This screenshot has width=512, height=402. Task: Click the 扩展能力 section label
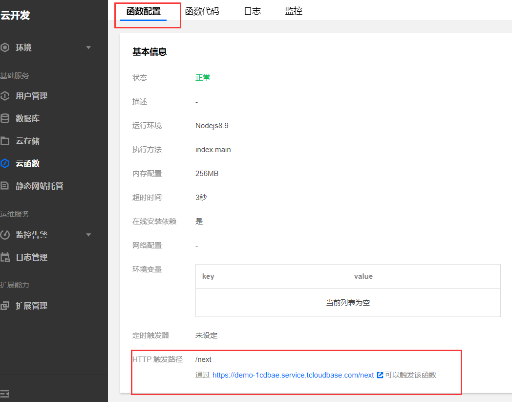pyautogui.click(x=15, y=285)
